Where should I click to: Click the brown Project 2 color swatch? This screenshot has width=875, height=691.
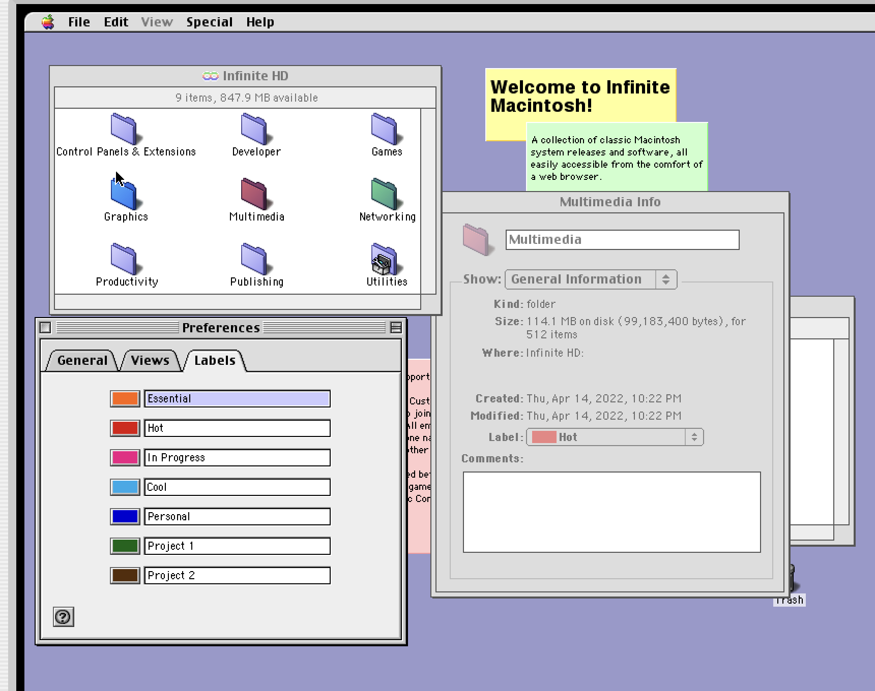(125, 576)
